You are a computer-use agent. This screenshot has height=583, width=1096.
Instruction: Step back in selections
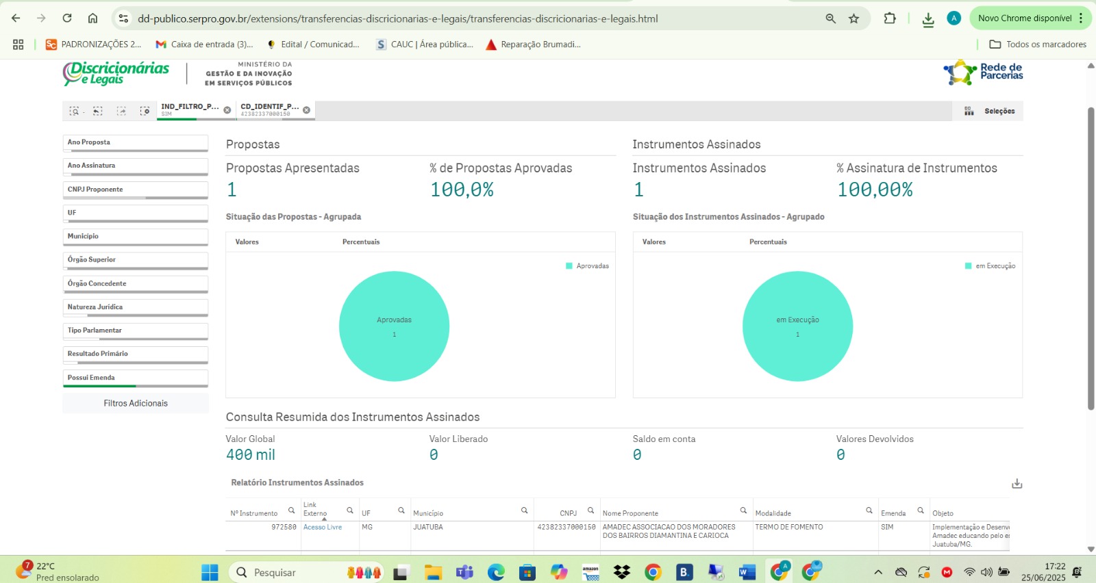coord(98,111)
